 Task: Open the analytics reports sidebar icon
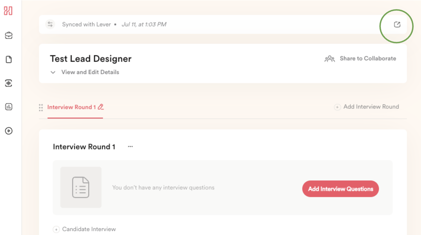point(8,107)
